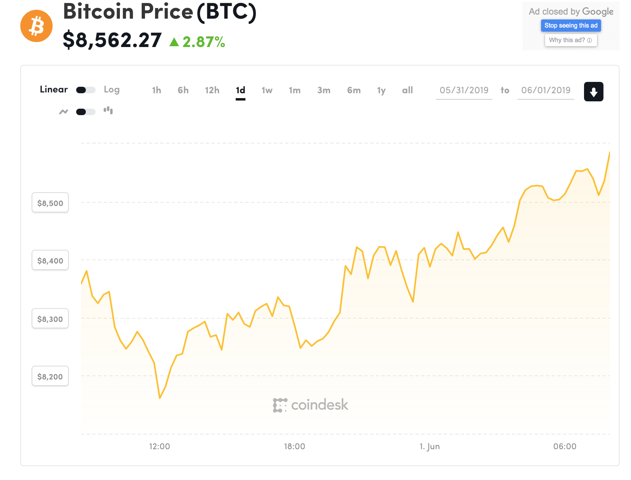Image resolution: width=631 pixels, height=480 pixels.
Task: Click the coindesk watermark logo
Action: (x=311, y=405)
